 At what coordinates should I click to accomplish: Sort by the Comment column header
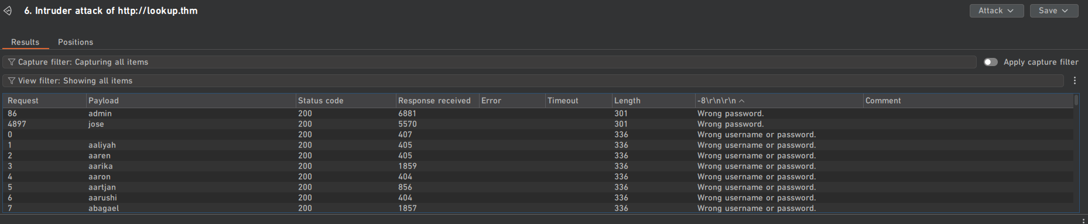[968, 101]
